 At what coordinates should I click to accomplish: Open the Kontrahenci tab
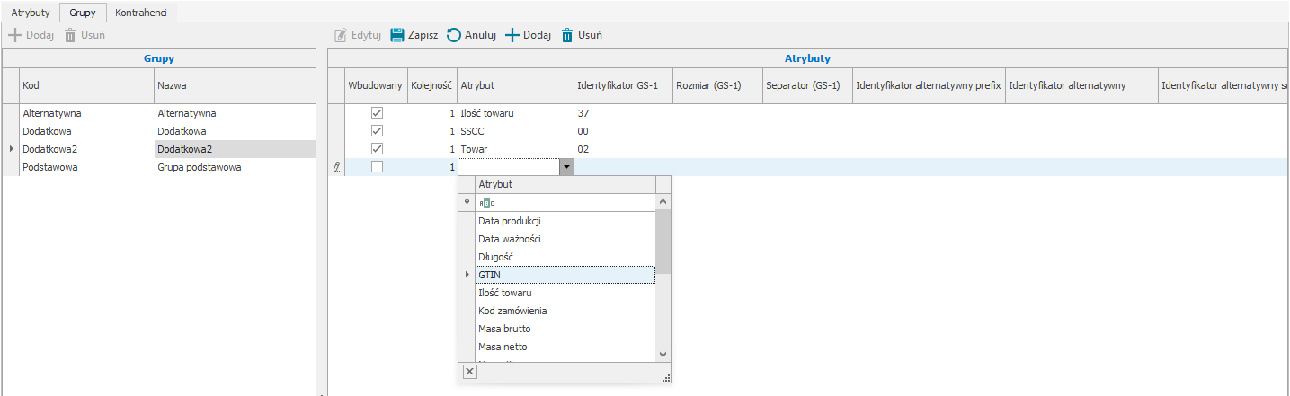click(142, 13)
